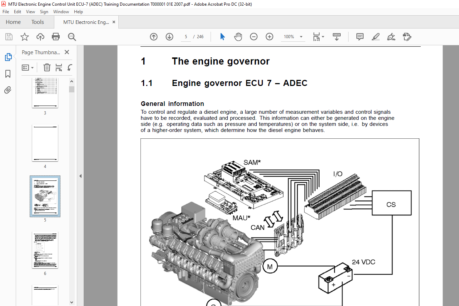
Task: Open the Bookmarks sidebar panel
Action: click(8, 74)
